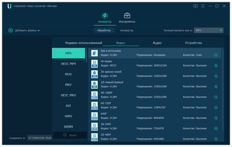Switch to the Устройства tab
This screenshot has width=232, height=147.
click(193, 43)
